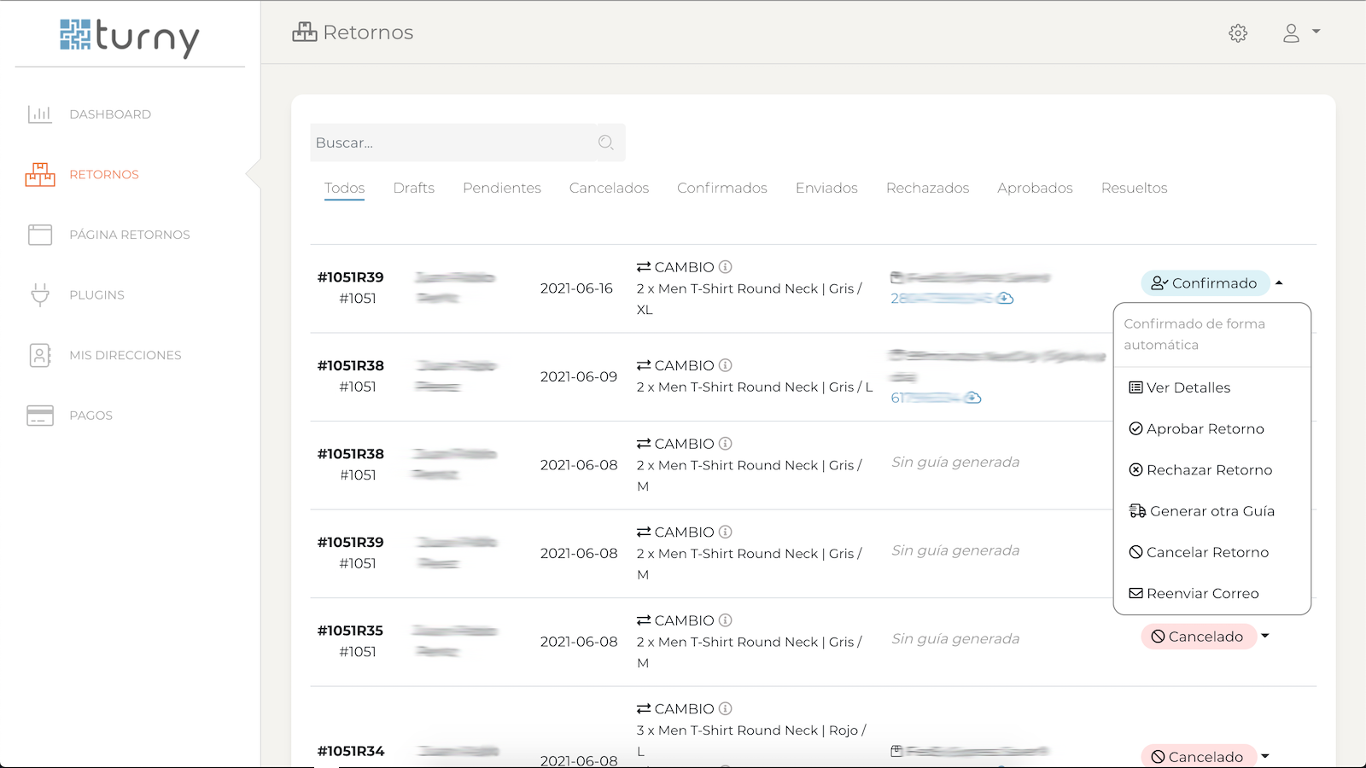Focus the Buscar search field
1366x768 pixels.
[x=468, y=143]
